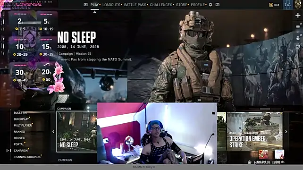Screen dimensions: 303x170
Task: Switch to the BATTLE PASS tab
Action: (135, 5)
